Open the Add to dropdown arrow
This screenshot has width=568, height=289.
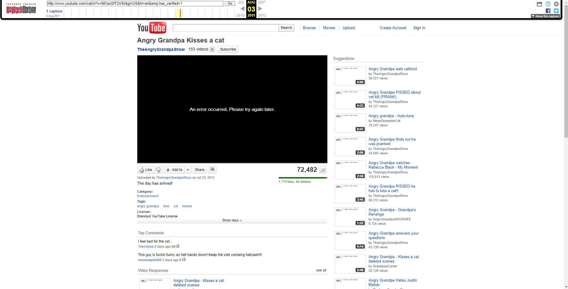click(188, 170)
